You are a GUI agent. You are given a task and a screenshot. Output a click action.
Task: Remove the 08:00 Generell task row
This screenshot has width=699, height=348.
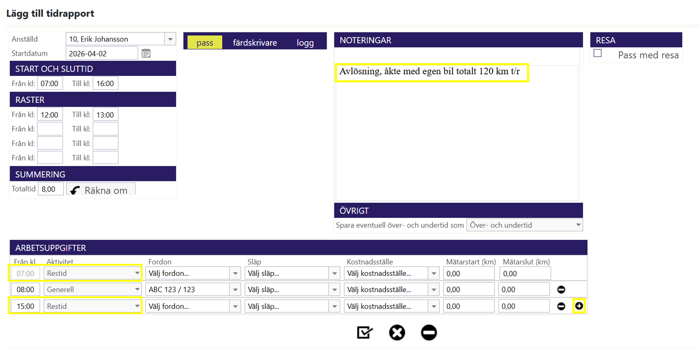tap(561, 290)
